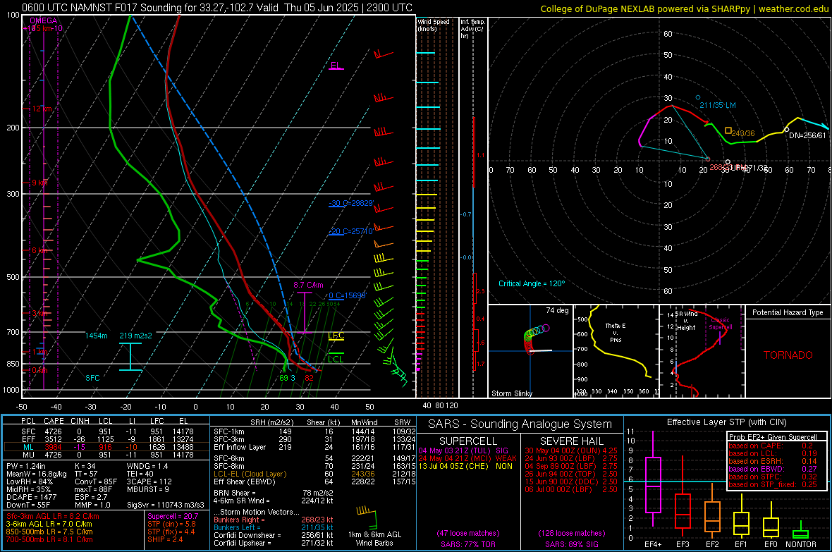Image resolution: width=832 pixels, height=552 pixels.
Task: Click the Eff Inflow Layer row
Action: [x=314, y=447]
